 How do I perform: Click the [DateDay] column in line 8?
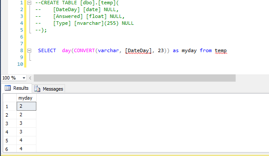(138, 51)
